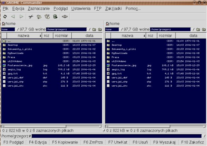The image size is (207, 146).
Task: Click F3 Podgląd button
Action: coord(13,142)
